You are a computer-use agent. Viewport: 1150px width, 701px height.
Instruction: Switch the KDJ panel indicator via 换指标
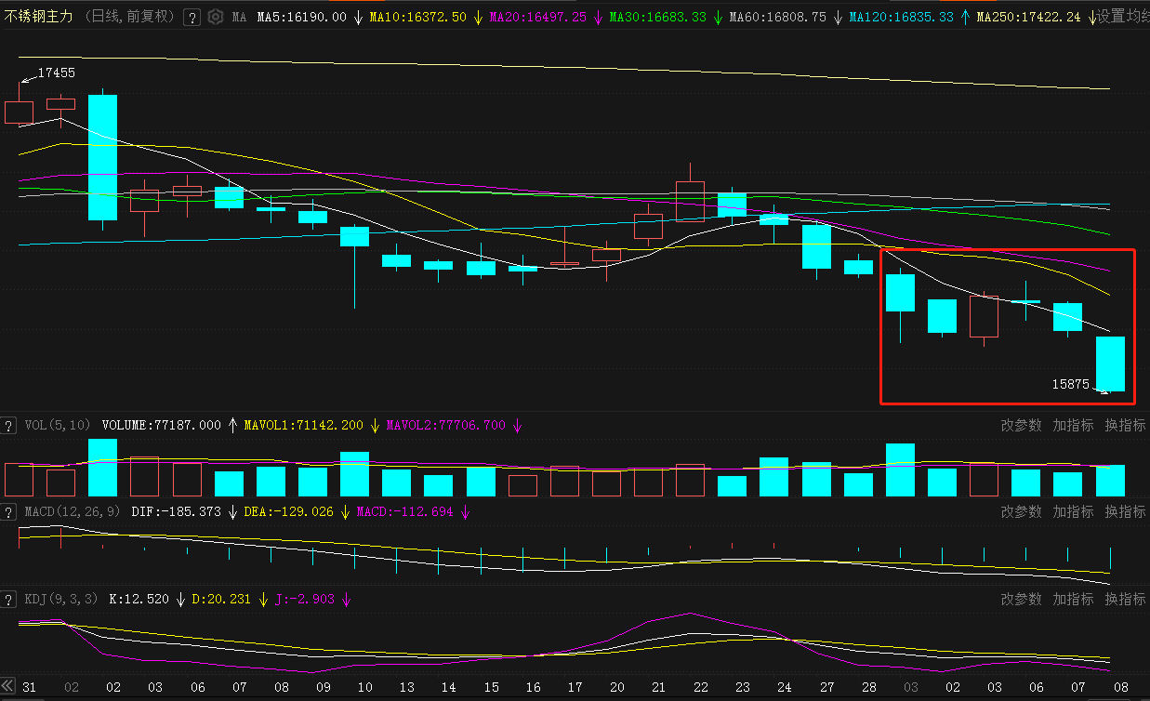(x=1125, y=599)
